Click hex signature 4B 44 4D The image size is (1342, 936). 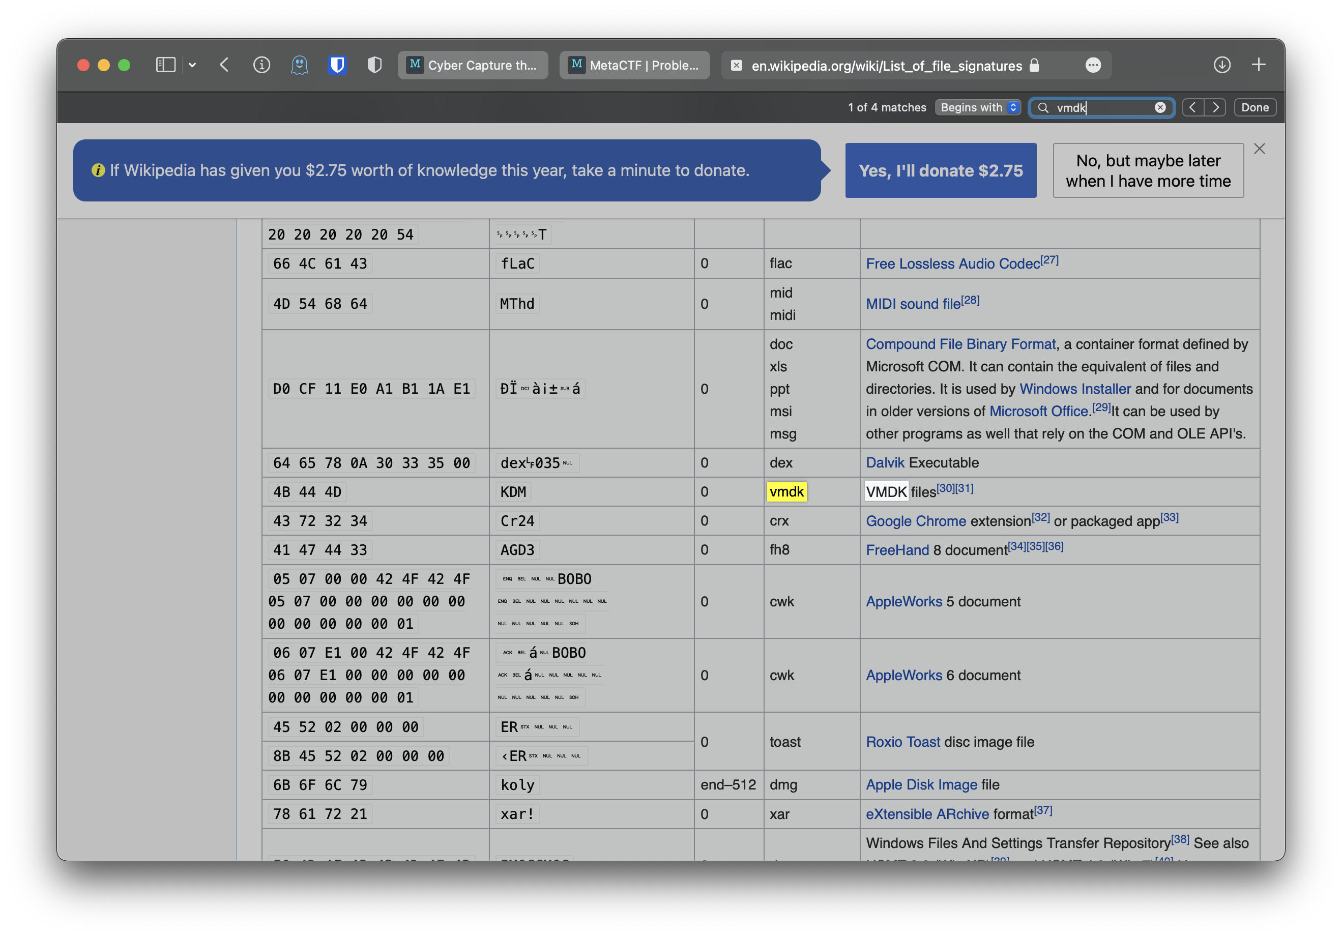coord(307,492)
